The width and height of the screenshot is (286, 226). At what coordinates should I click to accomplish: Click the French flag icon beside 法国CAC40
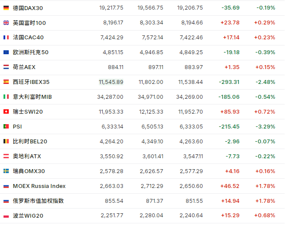click(x=6, y=38)
